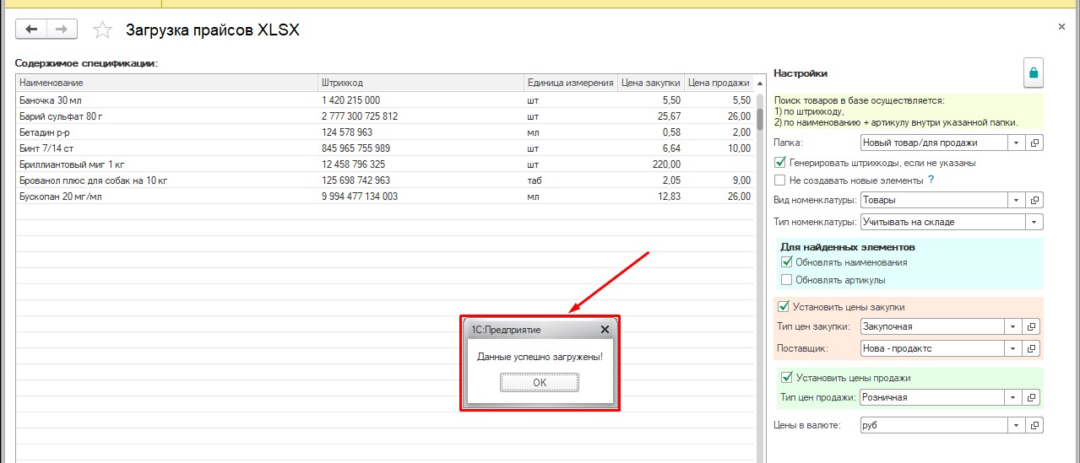Image resolution: width=1080 pixels, height=463 pixels.
Task: Enable Обновлять артикулы checkbox
Action: tap(787, 279)
